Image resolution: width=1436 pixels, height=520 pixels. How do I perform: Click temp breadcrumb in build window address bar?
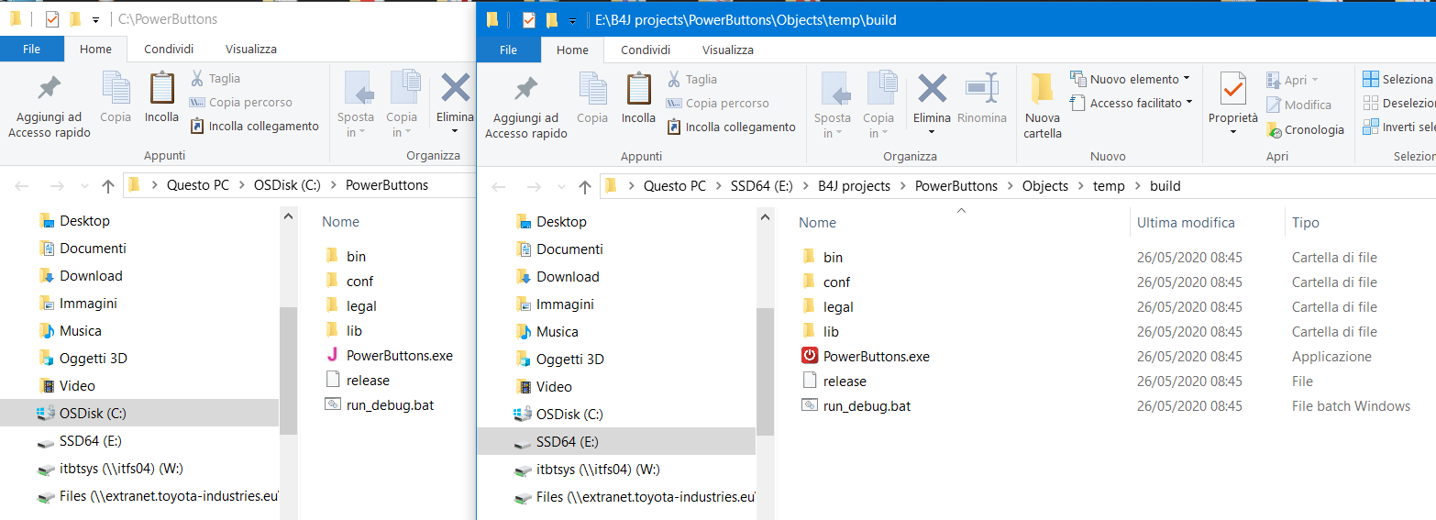click(1109, 186)
